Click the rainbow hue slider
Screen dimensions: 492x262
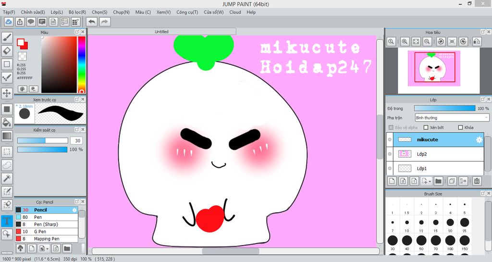tap(82, 64)
